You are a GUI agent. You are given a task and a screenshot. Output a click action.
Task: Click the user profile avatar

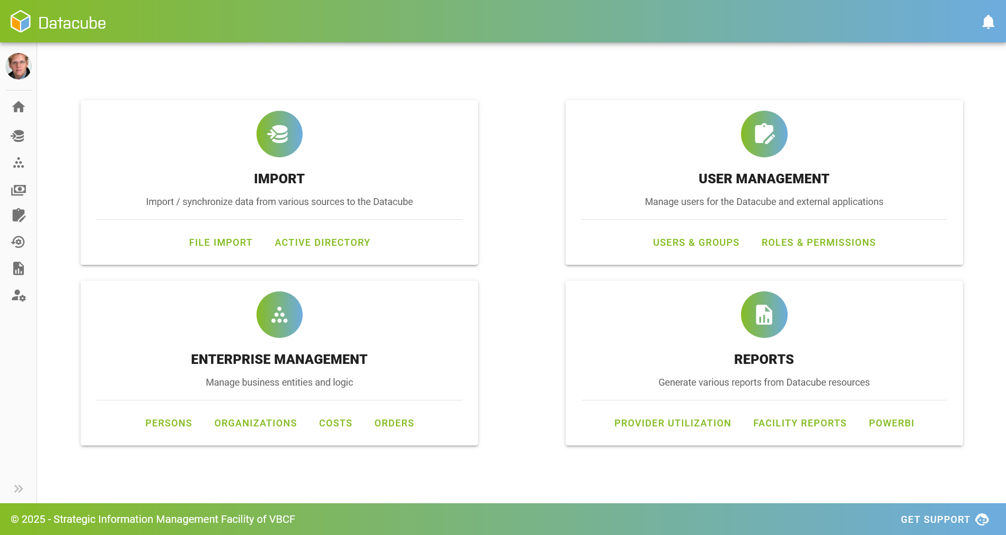[19, 67]
